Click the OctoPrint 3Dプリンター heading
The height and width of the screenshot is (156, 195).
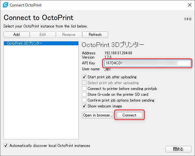click(x=113, y=45)
